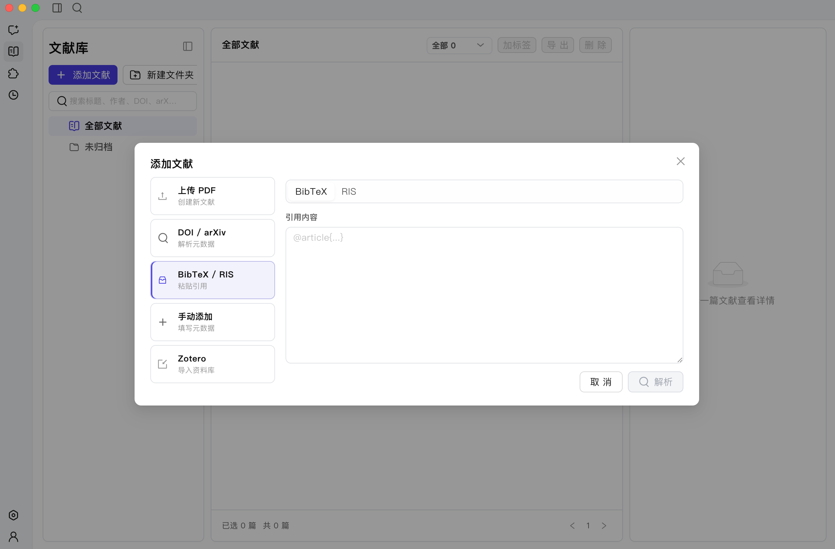Switch to the BibTeX tab
The width and height of the screenshot is (835, 549).
tap(311, 191)
